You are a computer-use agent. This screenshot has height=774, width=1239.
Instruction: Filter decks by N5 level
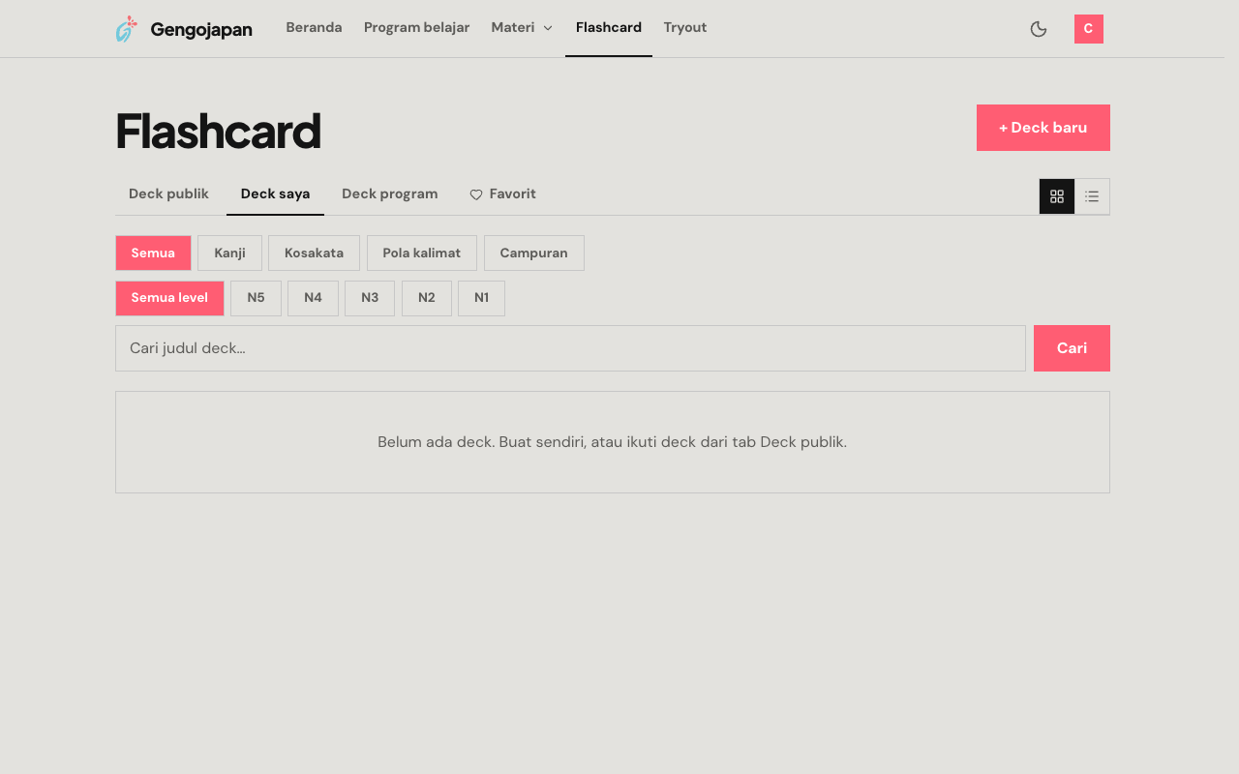click(256, 298)
